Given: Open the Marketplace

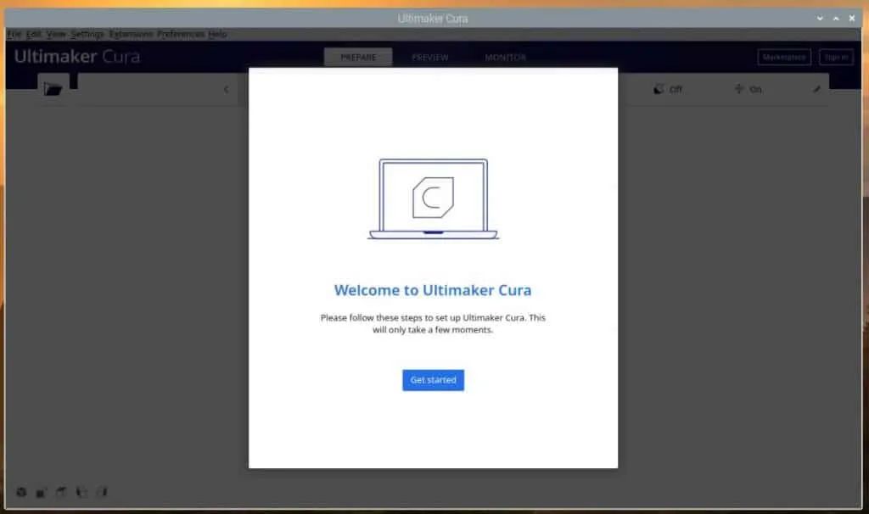Looking at the screenshot, I should click(783, 57).
